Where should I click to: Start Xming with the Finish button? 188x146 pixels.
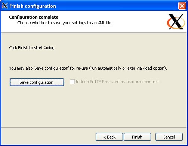[x=137, y=137]
